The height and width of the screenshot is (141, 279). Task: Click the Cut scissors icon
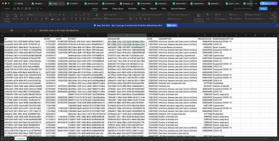(21, 15)
